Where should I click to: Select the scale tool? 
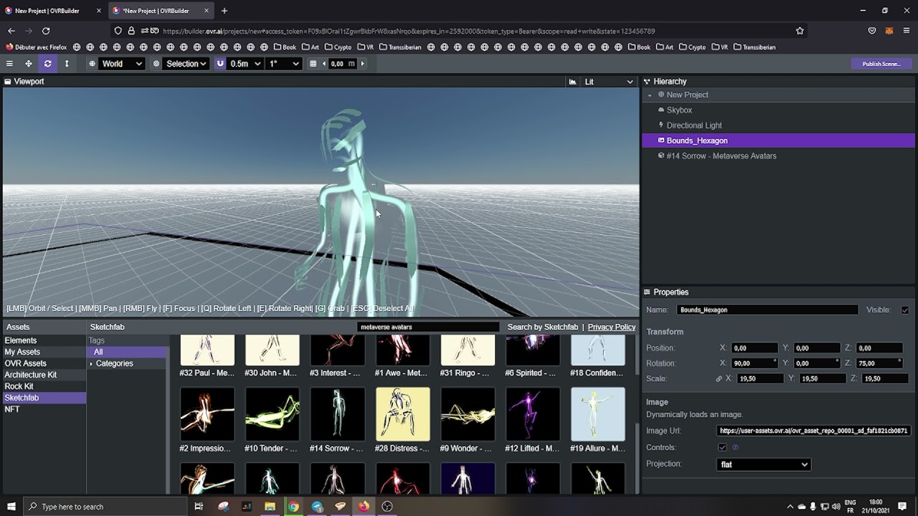click(67, 64)
